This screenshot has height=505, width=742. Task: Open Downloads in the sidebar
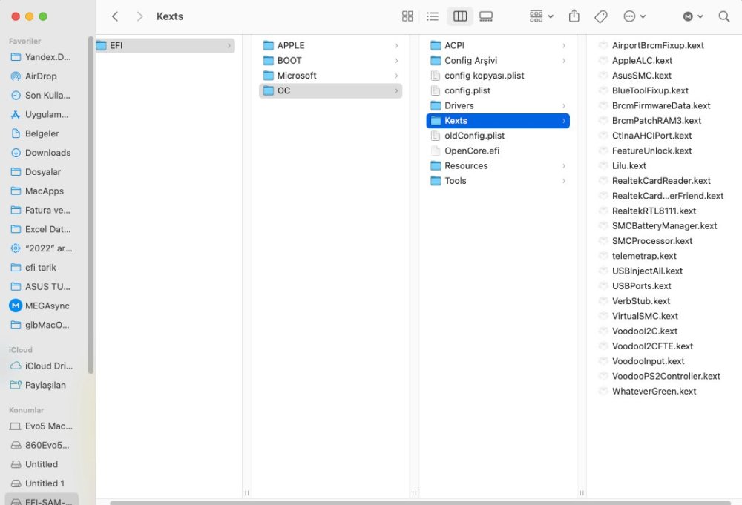41,153
